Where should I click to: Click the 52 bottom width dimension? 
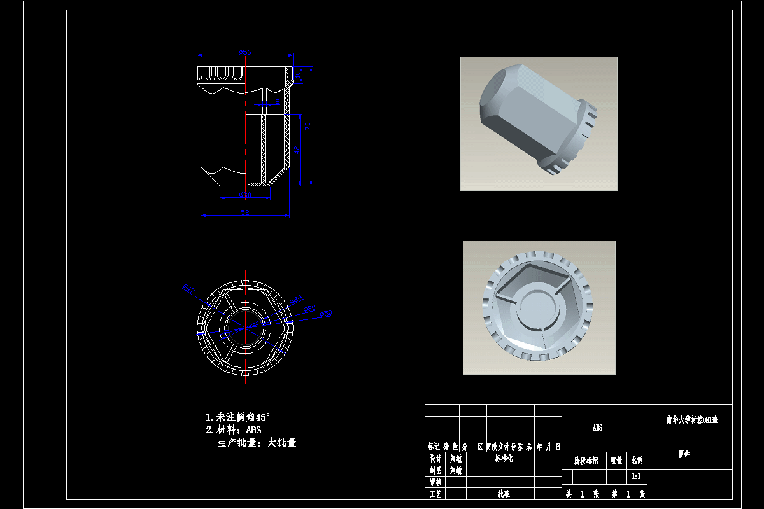tap(245, 211)
